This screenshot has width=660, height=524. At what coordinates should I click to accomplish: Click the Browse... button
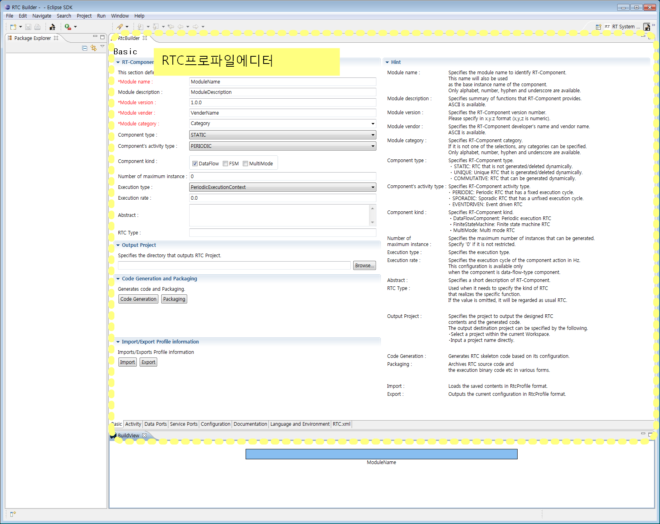(x=364, y=266)
